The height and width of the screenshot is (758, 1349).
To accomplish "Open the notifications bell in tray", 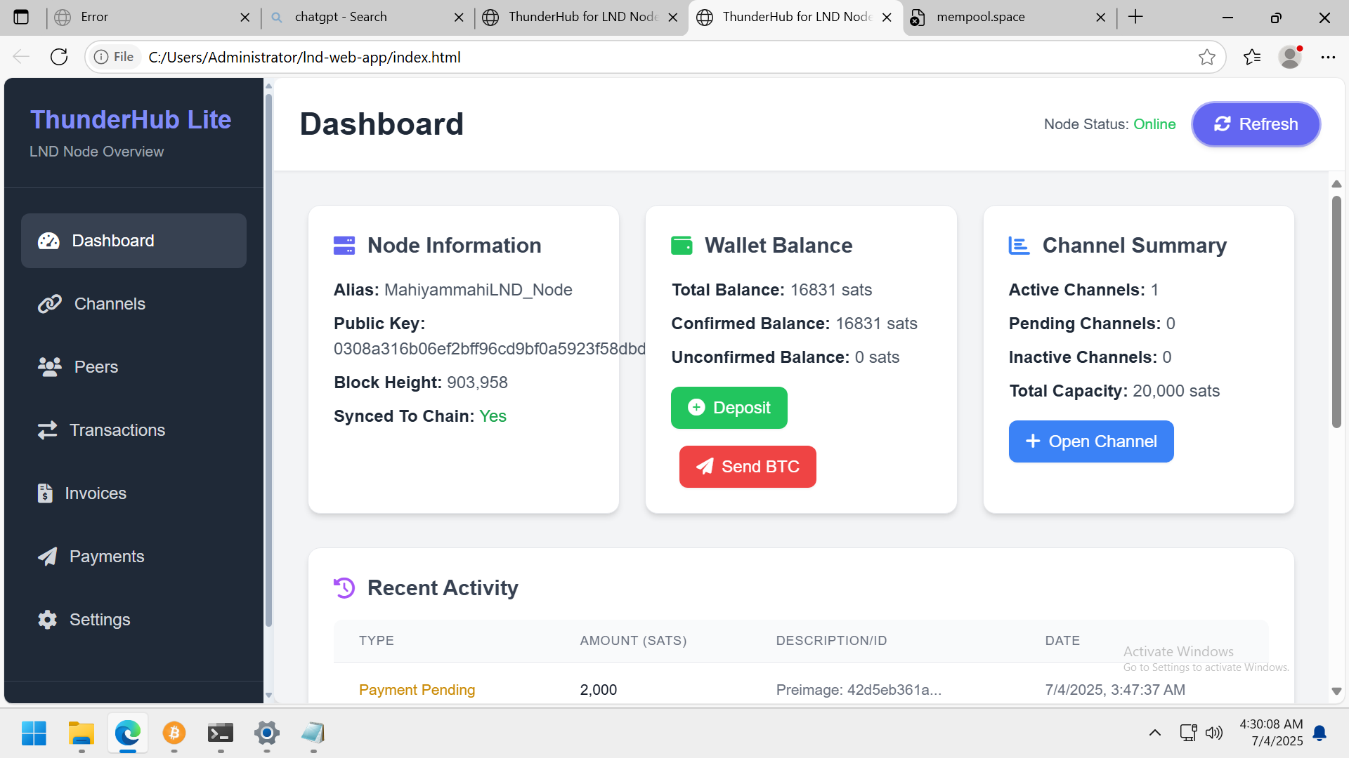I will pyautogui.click(x=1319, y=733).
